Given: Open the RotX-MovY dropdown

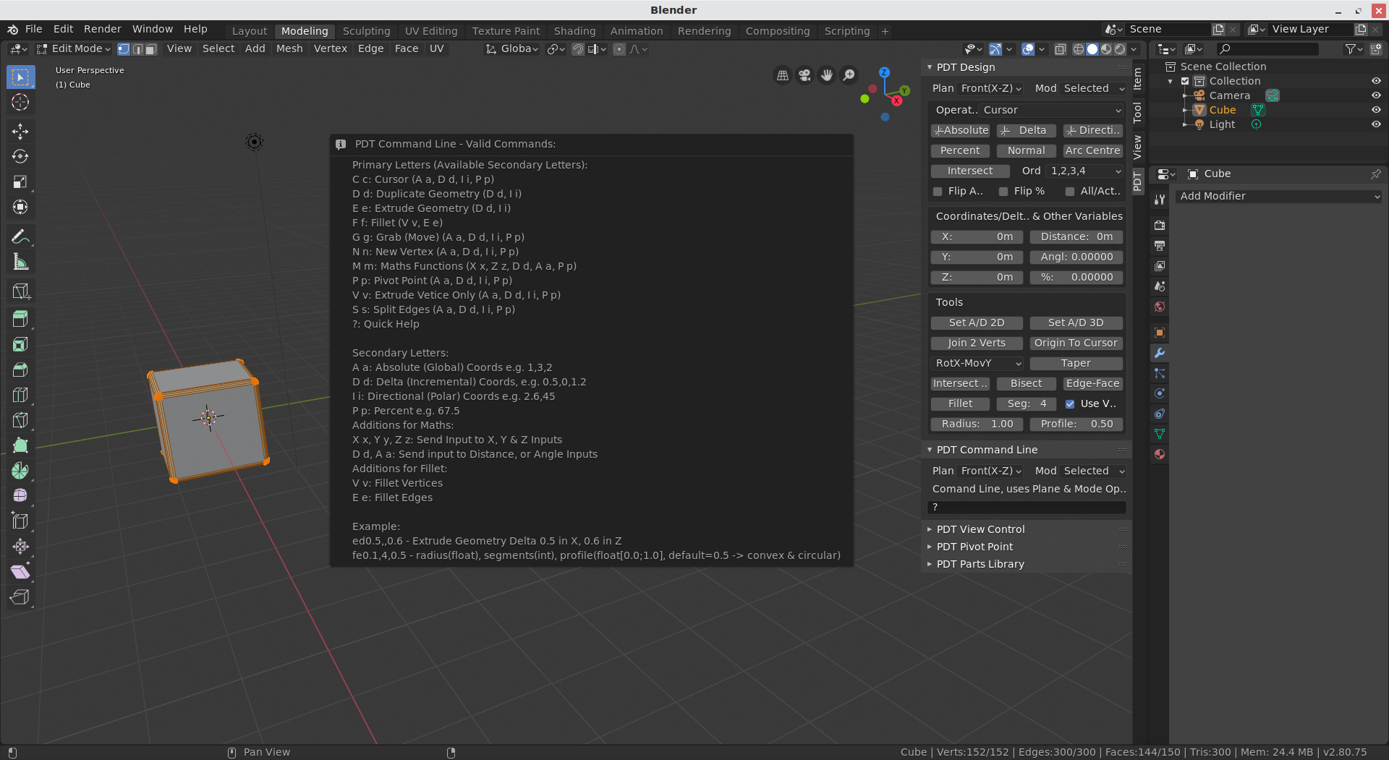Looking at the screenshot, I should [x=977, y=364].
